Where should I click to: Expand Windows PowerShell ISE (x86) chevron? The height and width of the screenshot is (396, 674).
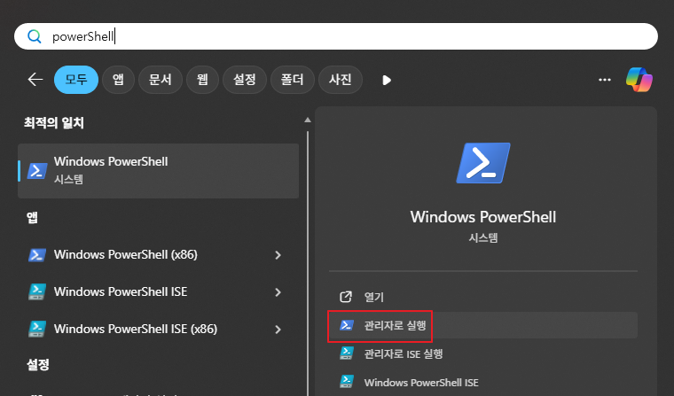(x=278, y=330)
